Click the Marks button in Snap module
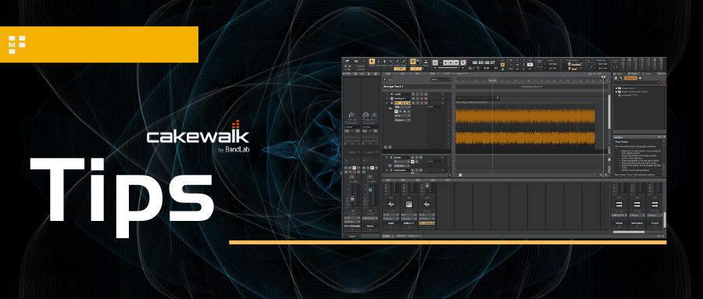Screen dimensions: 703x299 pyautogui.click(x=426, y=62)
